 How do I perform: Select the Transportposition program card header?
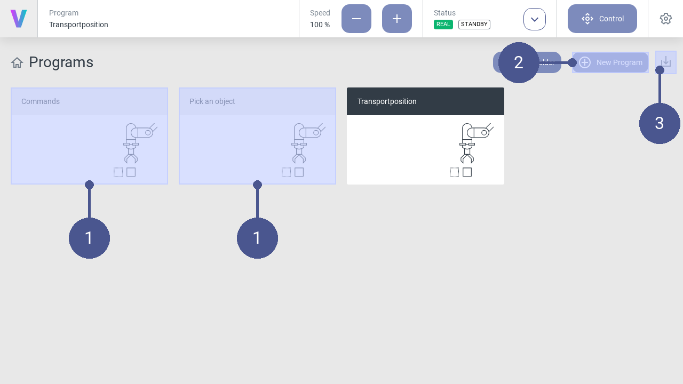coord(425,101)
